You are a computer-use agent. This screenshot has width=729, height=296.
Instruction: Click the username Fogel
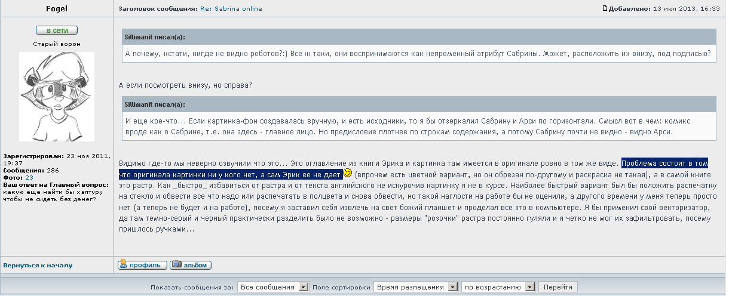point(57,9)
